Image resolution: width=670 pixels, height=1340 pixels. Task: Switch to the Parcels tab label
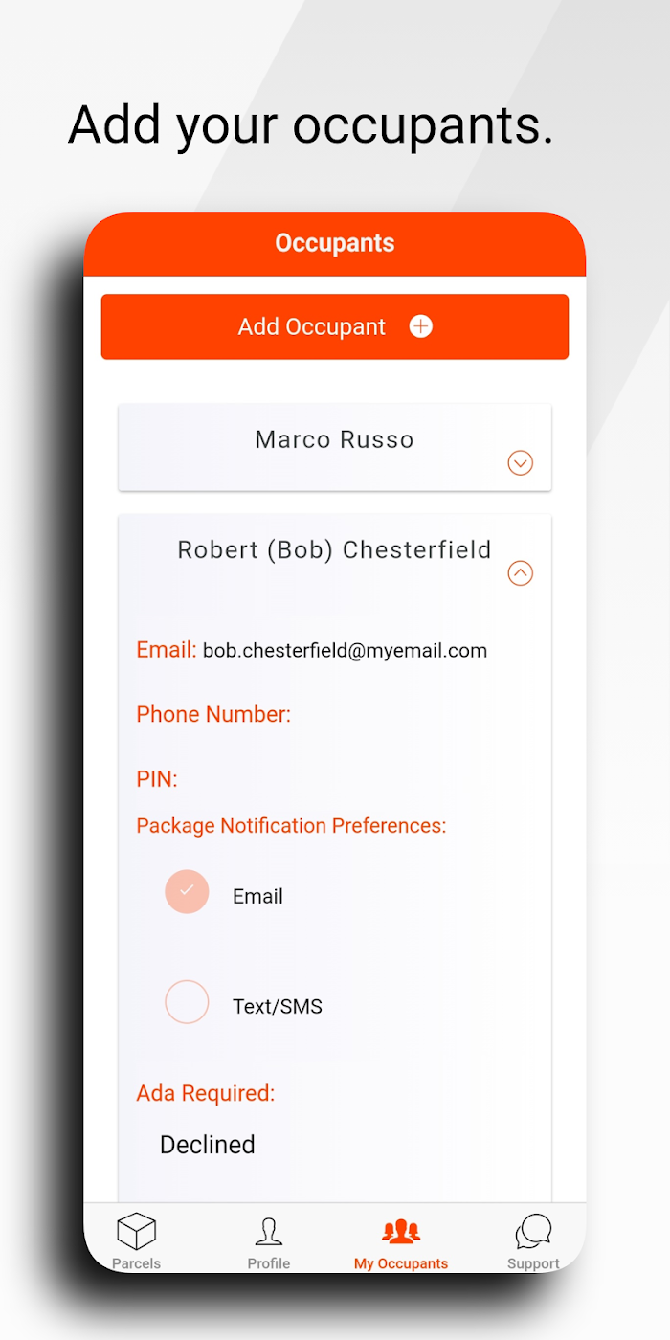click(136, 1263)
